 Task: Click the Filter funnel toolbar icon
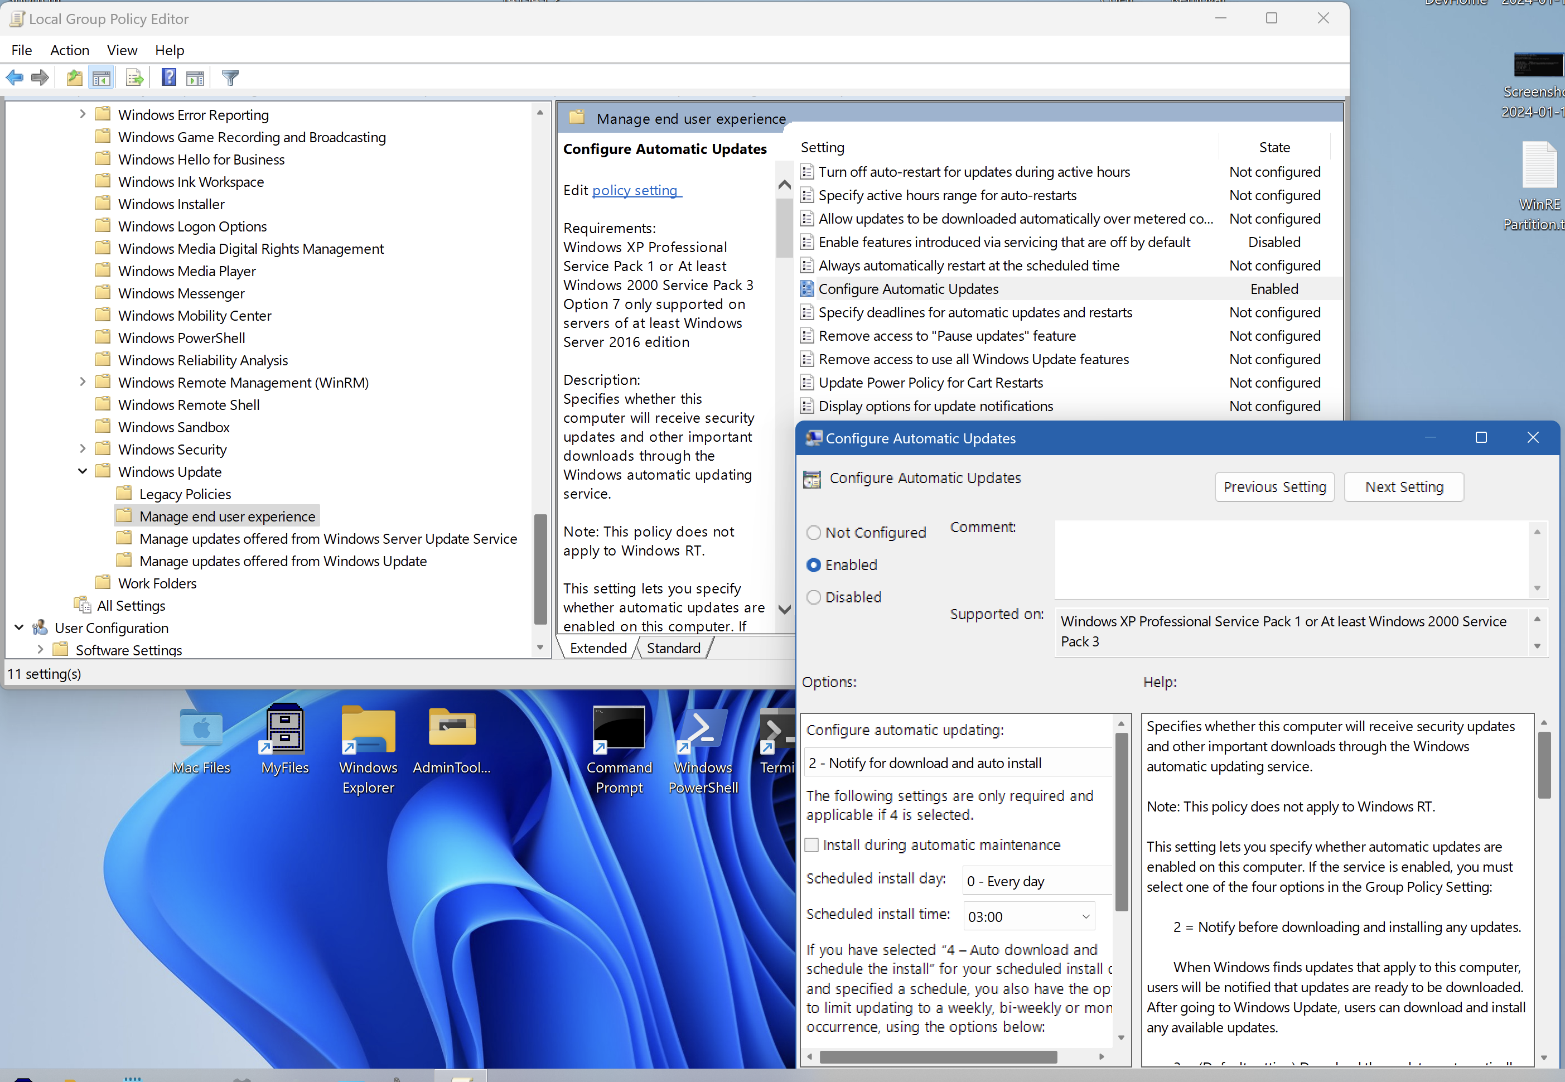point(230,78)
